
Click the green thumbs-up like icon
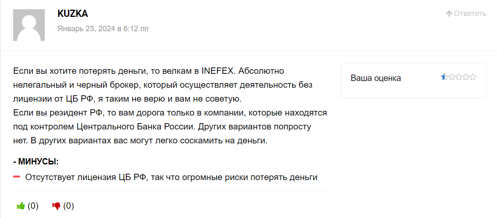[21, 206]
